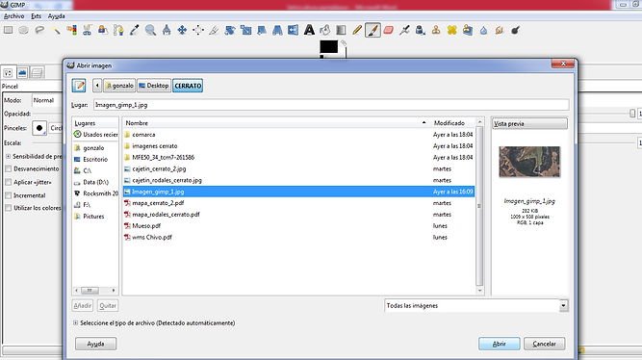Open the Archivo menu

click(13, 16)
